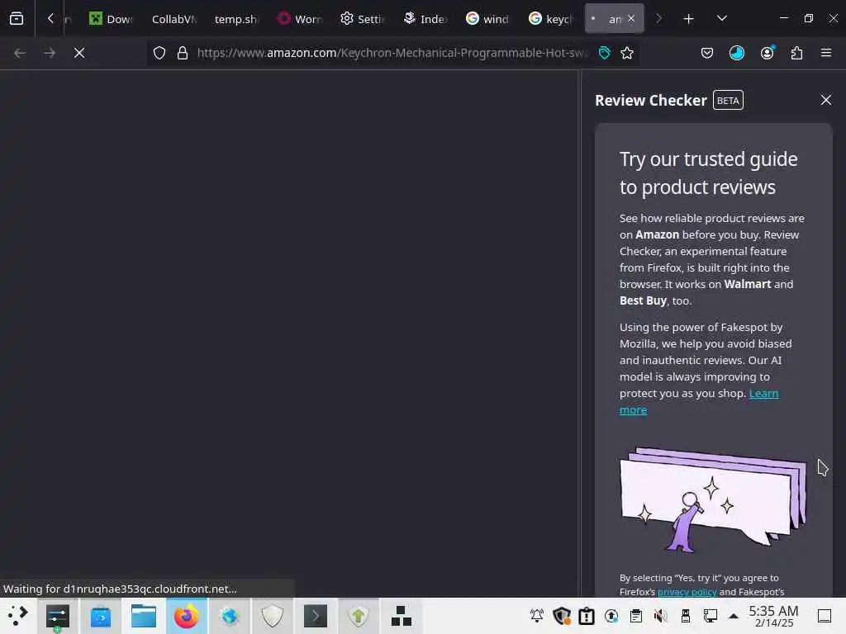Open the temp.sh tab

pos(235,19)
